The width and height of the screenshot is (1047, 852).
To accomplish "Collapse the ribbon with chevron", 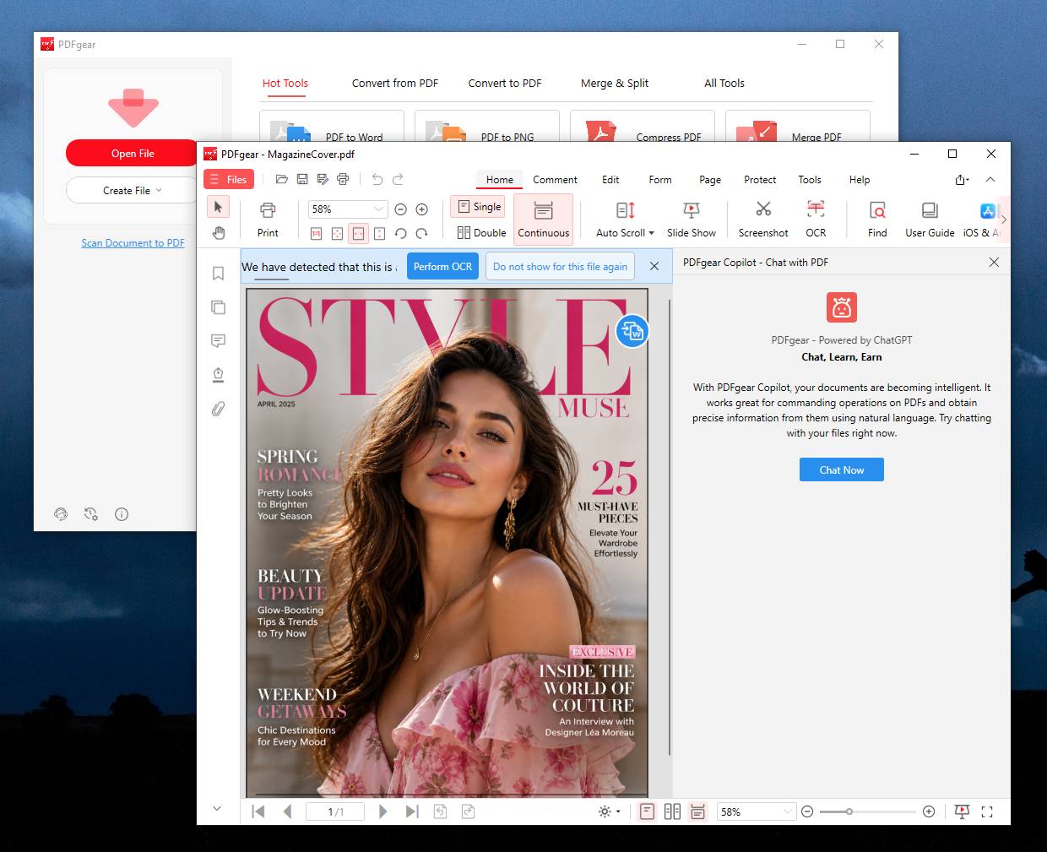I will (990, 179).
